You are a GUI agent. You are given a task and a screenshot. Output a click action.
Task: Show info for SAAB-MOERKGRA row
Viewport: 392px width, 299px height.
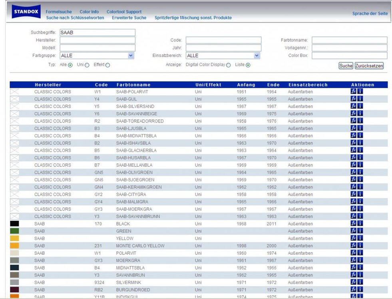[x=360, y=209]
